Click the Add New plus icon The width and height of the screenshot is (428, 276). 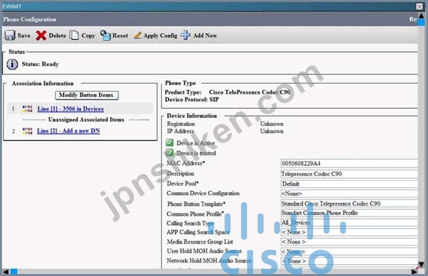pyautogui.click(x=186, y=35)
